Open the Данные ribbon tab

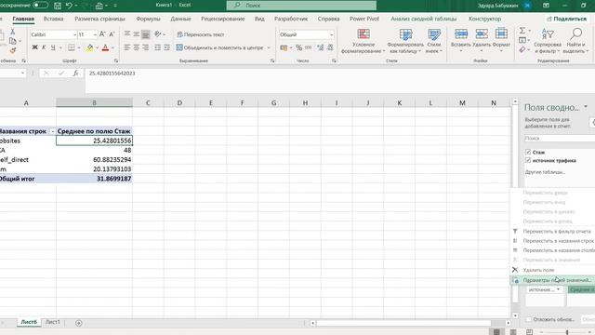[x=180, y=19]
